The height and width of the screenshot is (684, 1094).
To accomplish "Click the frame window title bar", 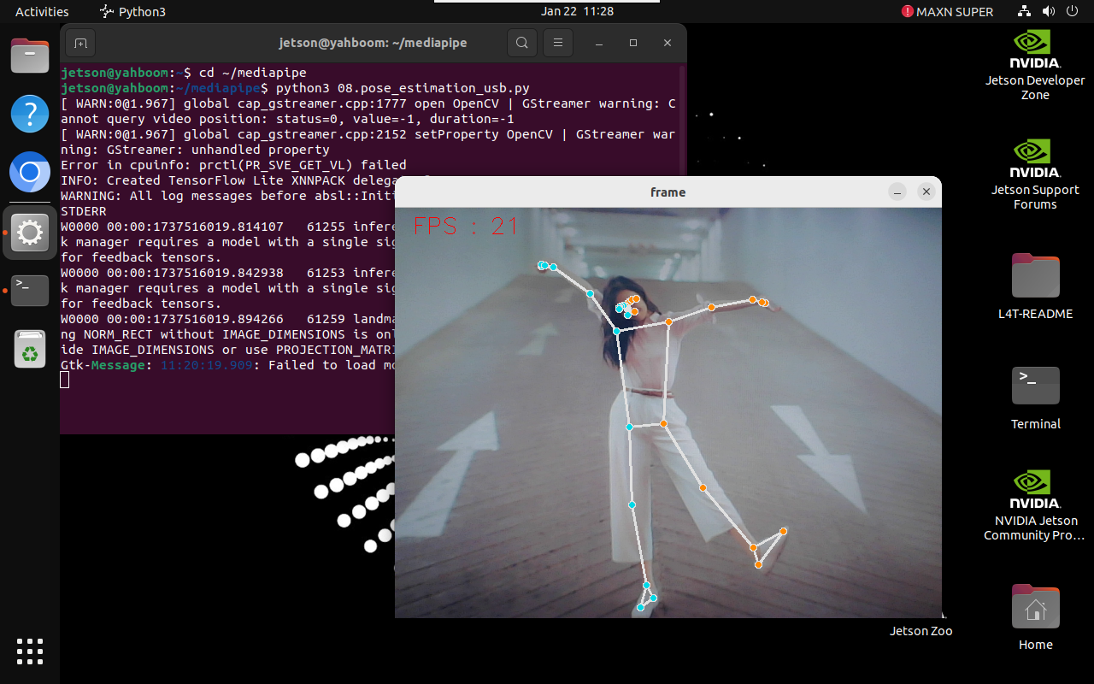I will (668, 192).
